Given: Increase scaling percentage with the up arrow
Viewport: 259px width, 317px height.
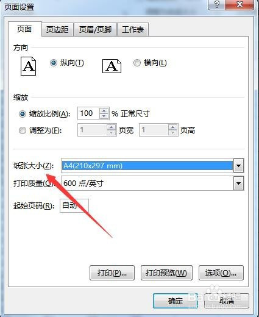Looking at the screenshot, I should (104, 110).
